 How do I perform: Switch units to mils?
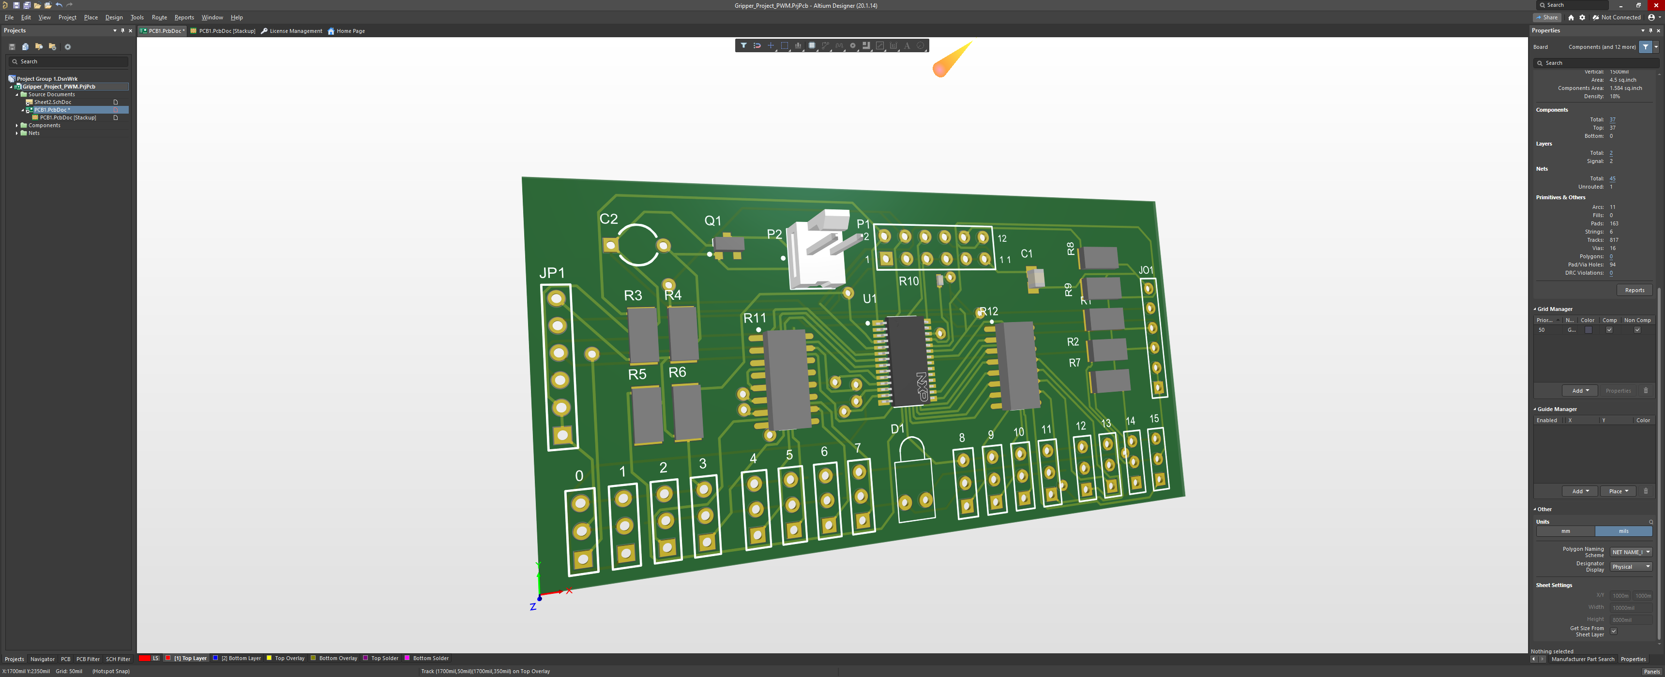[x=1624, y=531]
